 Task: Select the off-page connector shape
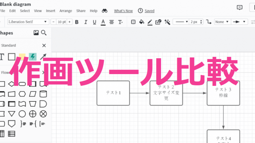[x=11, y=124]
